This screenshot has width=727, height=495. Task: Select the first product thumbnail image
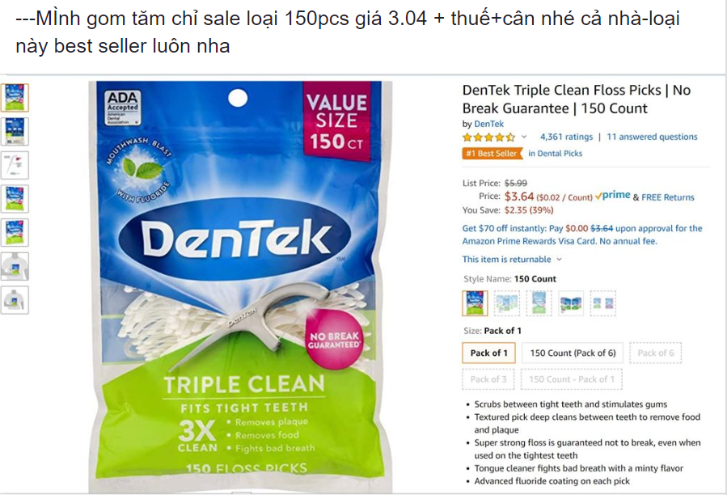point(15,97)
